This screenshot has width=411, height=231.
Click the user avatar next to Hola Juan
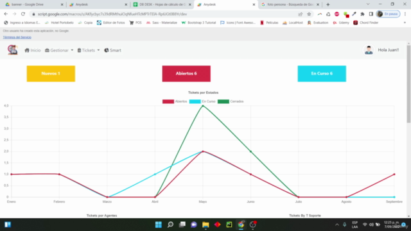tap(369, 50)
